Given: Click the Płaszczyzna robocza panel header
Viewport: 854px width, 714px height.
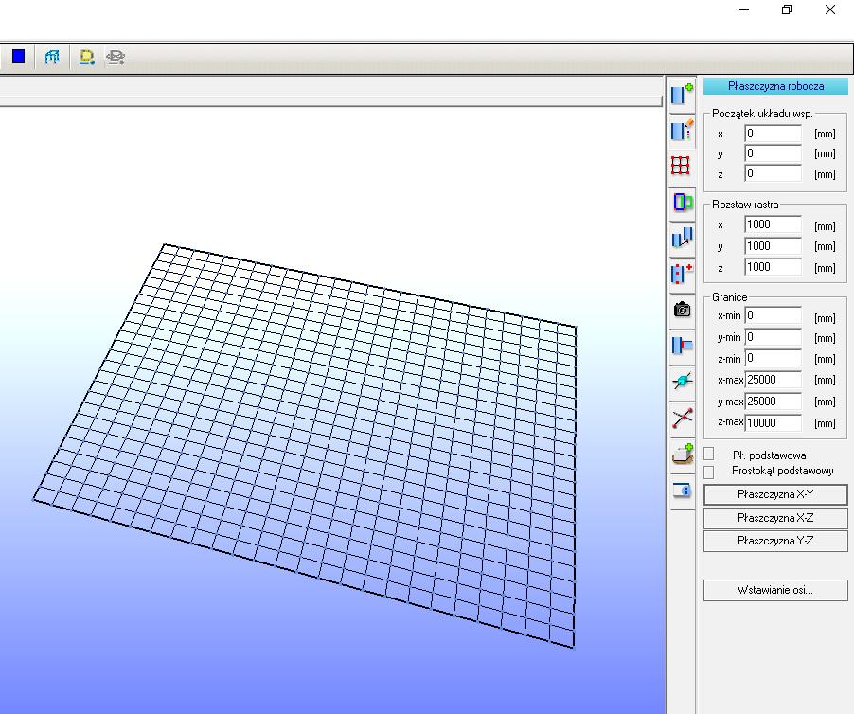Looking at the screenshot, I should point(775,86).
